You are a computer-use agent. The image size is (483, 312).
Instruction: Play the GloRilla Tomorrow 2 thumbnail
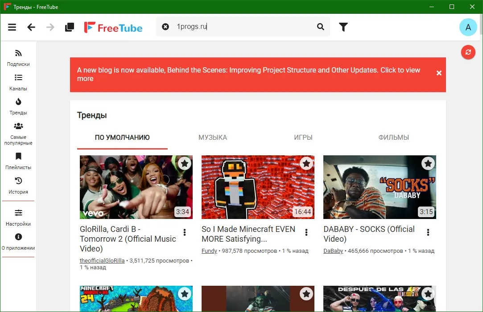tap(136, 187)
